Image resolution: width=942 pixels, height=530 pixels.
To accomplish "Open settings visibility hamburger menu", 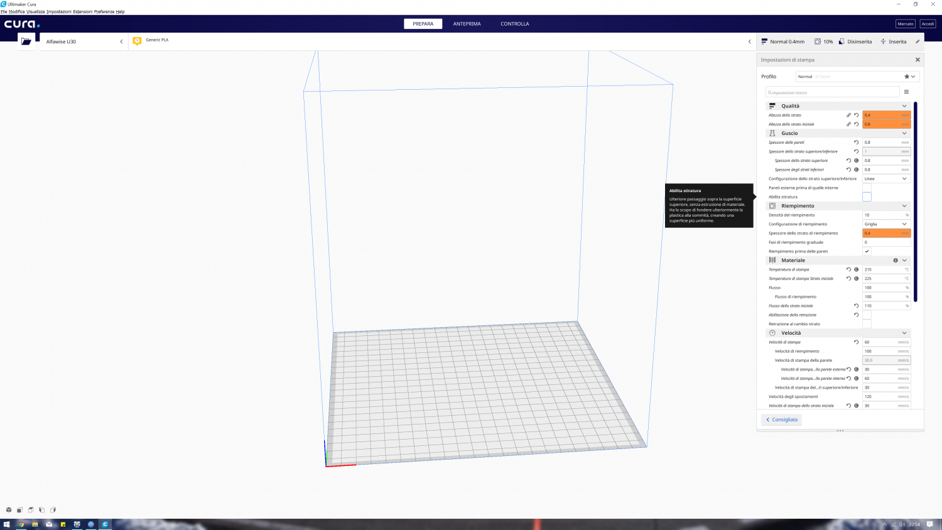I will pos(906,92).
